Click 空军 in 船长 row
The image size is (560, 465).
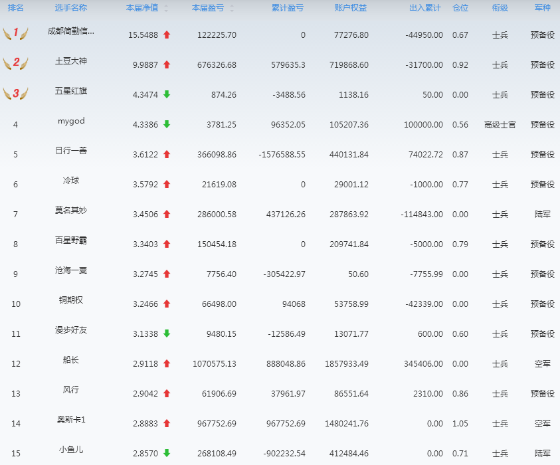pyautogui.click(x=543, y=364)
